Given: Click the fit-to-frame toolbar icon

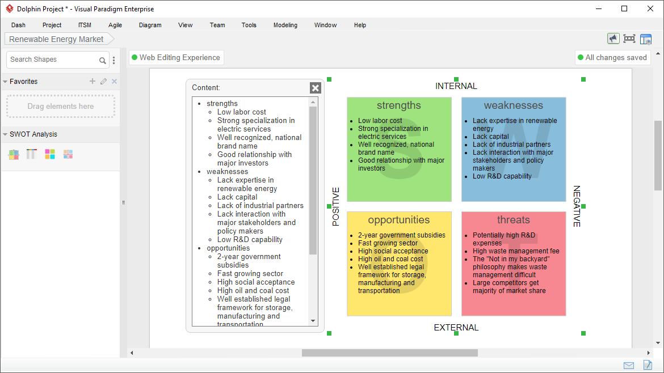Looking at the screenshot, I should [x=629, y=39].
